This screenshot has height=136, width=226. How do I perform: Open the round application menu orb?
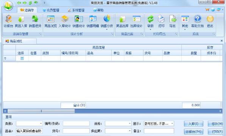coord(8,6)
